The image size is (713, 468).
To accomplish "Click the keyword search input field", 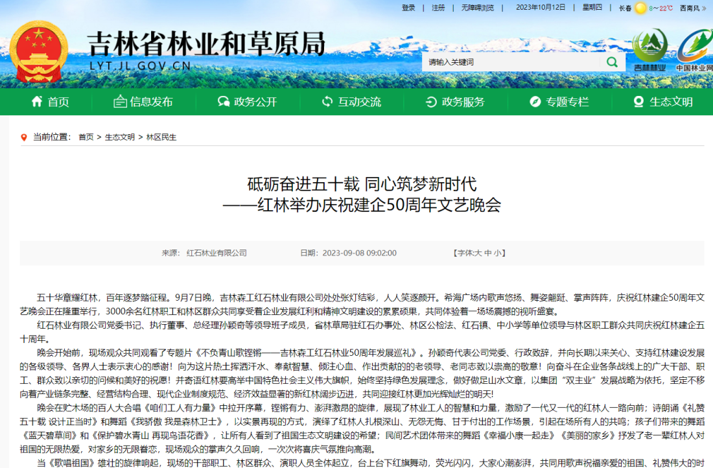I will 511,62.
